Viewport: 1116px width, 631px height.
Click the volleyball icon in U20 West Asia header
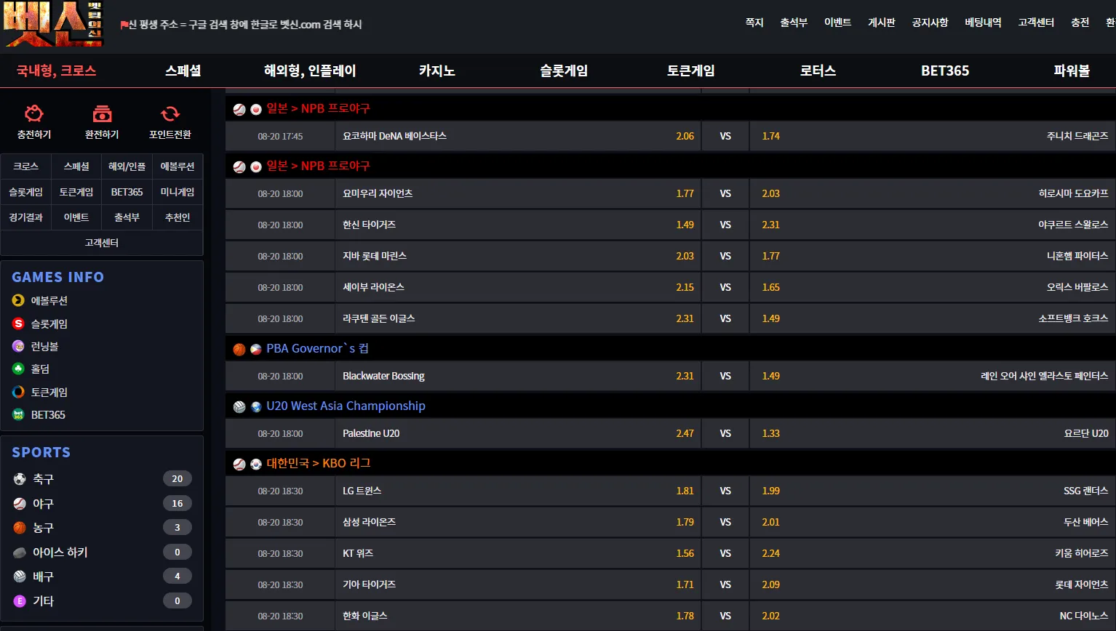tap(239, 406)
